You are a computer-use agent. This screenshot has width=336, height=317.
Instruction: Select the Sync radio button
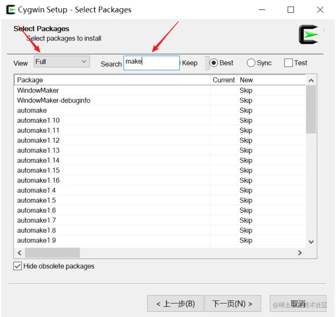point(259,63)
